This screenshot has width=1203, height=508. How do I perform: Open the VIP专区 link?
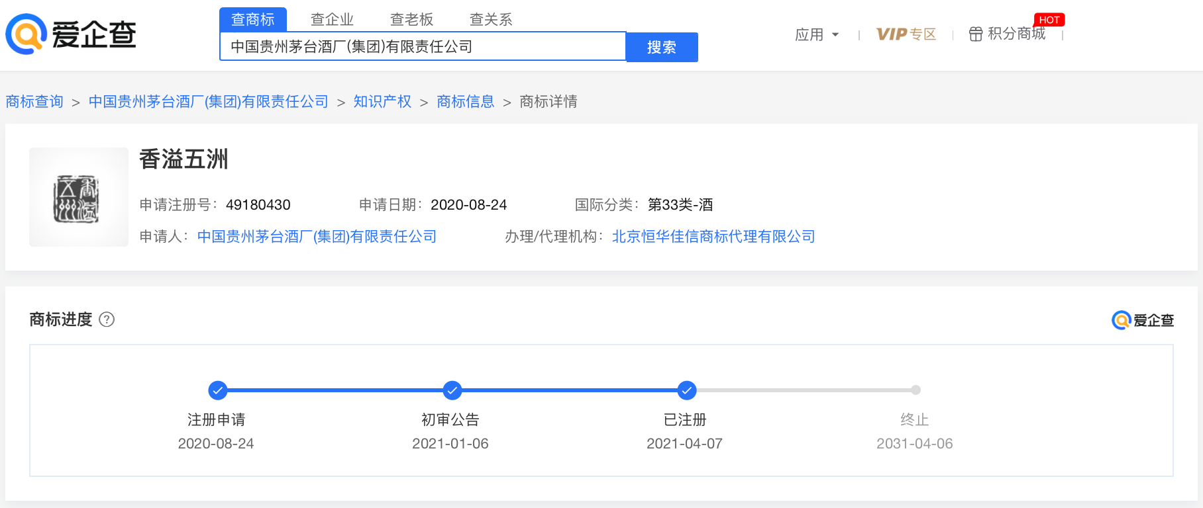click(906, 34)
